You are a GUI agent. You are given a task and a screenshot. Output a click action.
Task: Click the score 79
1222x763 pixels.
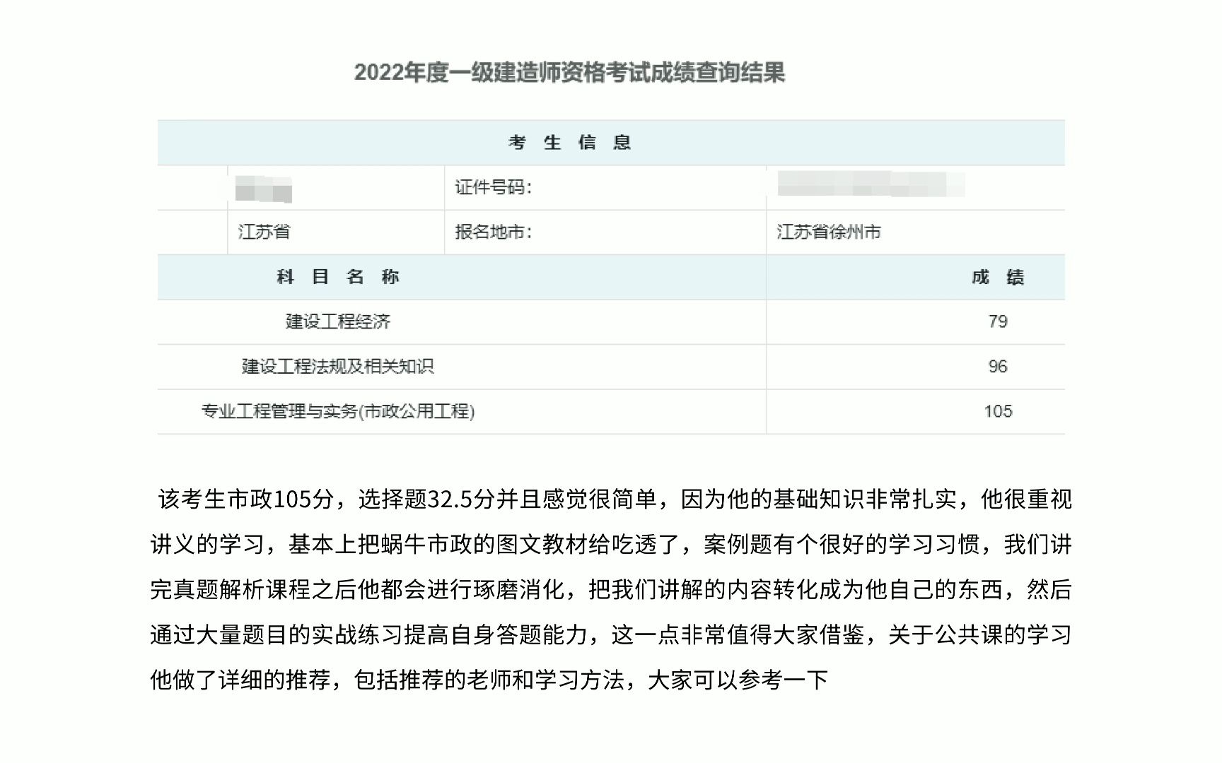point(998,321)
